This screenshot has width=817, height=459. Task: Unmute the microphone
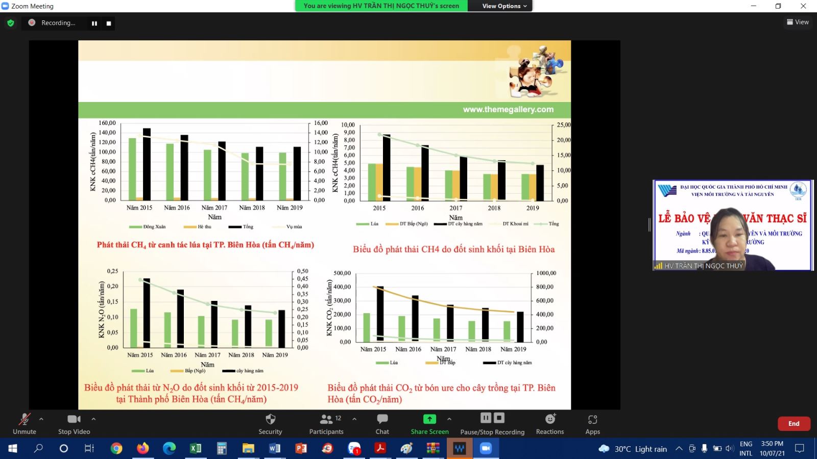[25, 423]
